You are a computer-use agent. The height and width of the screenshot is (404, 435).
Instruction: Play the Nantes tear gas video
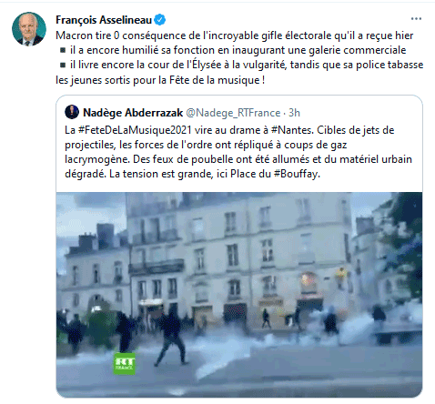coord(239,295)
